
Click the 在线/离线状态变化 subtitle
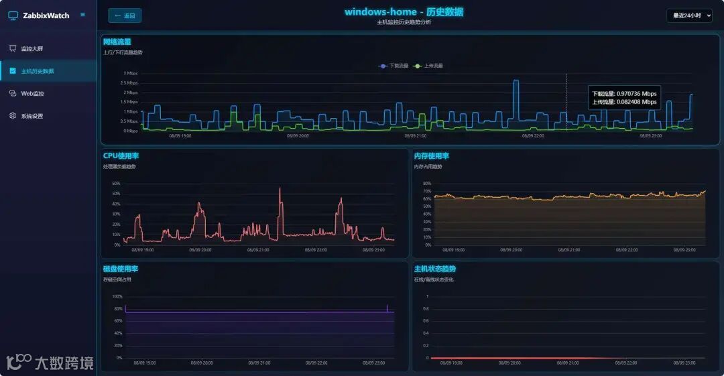click(x=434, y=279)
